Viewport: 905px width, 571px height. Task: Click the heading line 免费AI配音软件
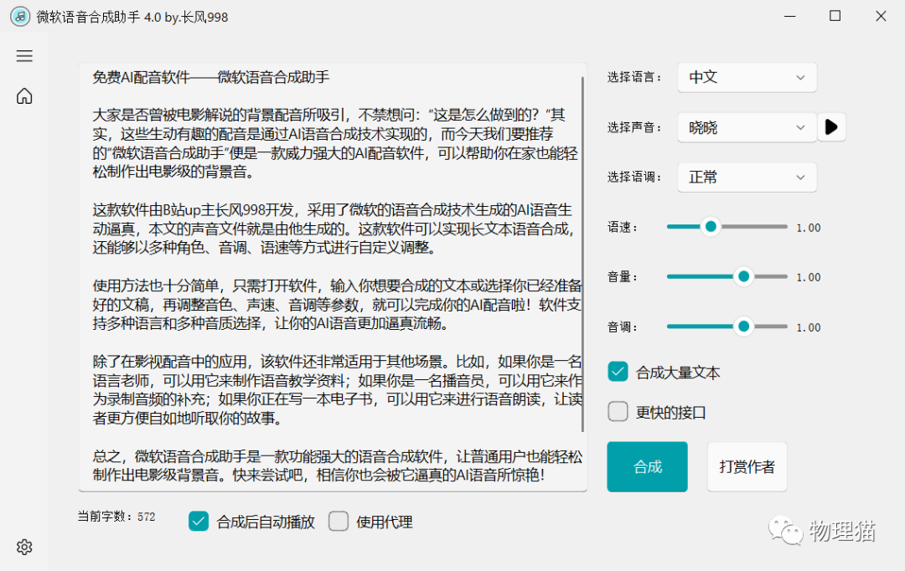pos(210,77)
